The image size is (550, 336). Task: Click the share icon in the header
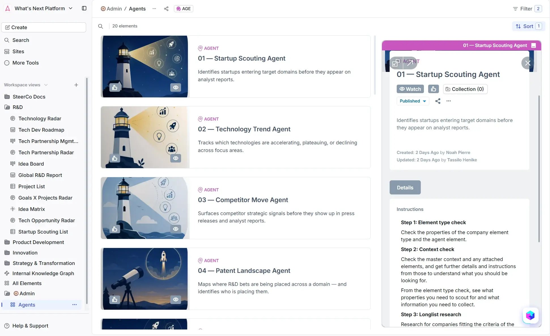coord(166,8)
